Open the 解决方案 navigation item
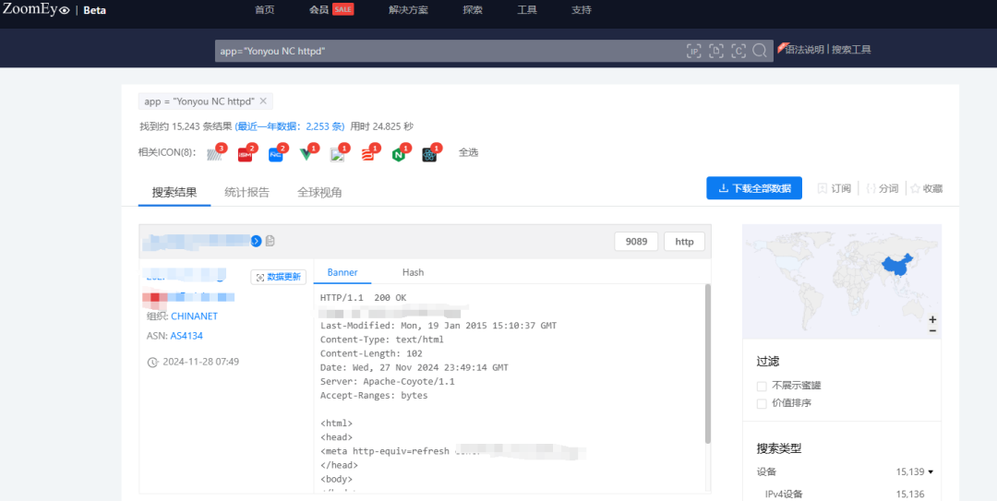This screenshot has height=501, width=997. (408, 9)
